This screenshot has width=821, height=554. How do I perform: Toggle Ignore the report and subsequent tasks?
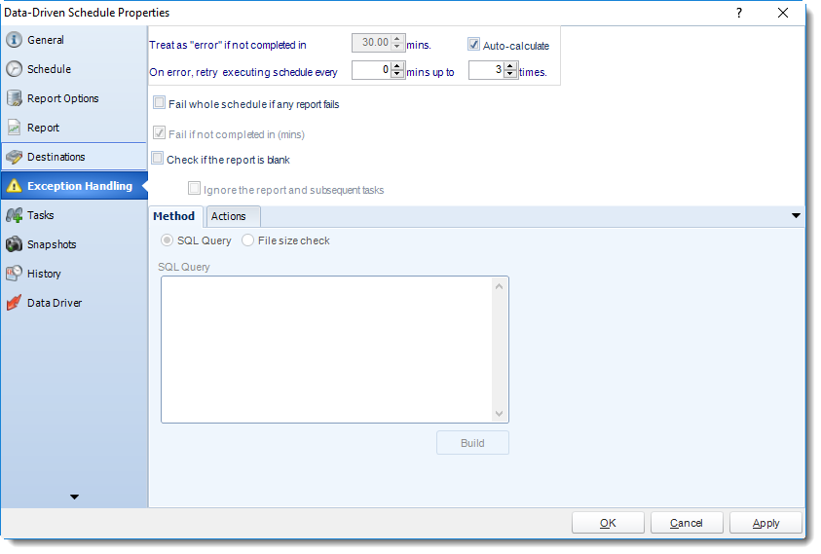click(x=194, y=189)
